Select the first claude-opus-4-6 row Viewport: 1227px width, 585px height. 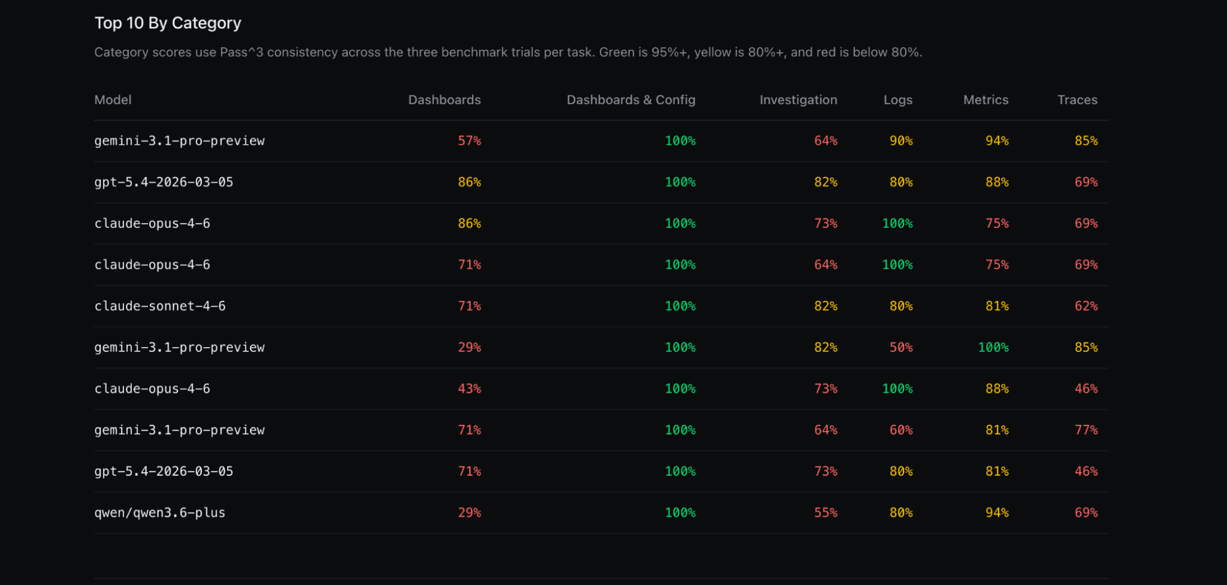click(152, 223)
